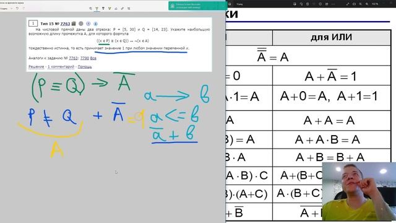This screenshot has height=223, width=396.
Task: Select the eraser tool in whiteboard toolbar
Action: coord(116,8)
